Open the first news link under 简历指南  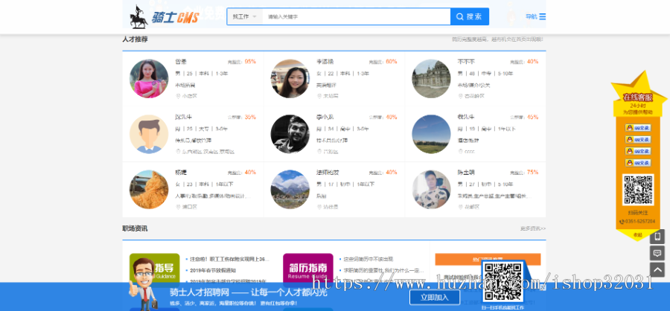[368, 259]
